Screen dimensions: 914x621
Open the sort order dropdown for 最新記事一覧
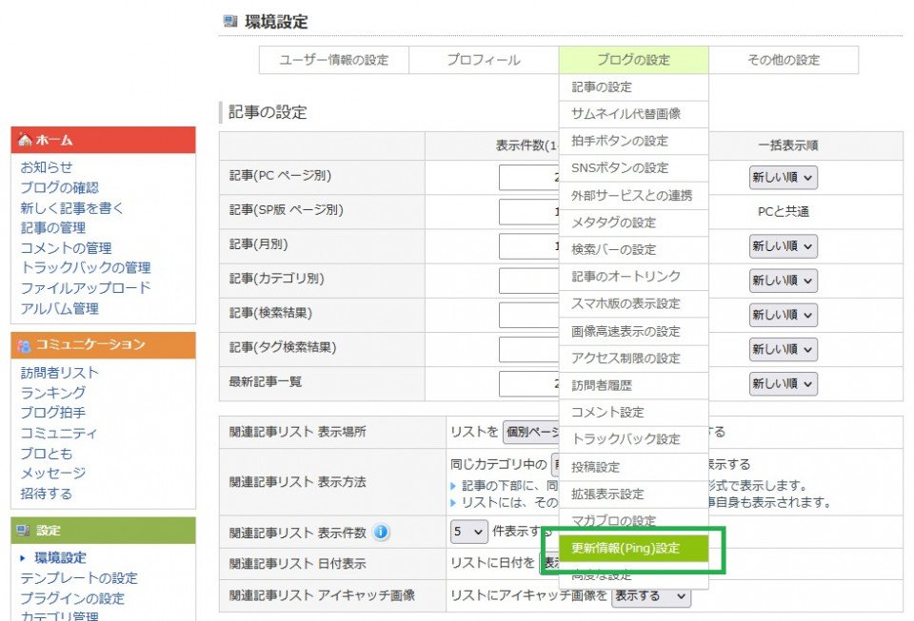(x=783, y=383)
